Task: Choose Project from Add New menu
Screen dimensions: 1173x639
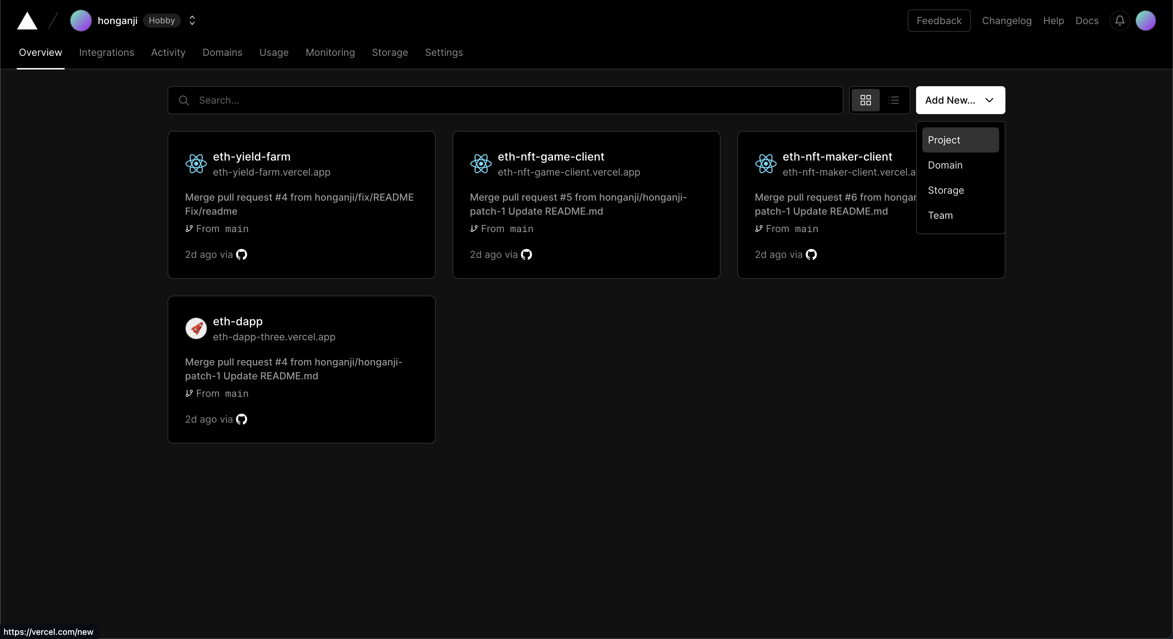Action: (x=960, y=140)
